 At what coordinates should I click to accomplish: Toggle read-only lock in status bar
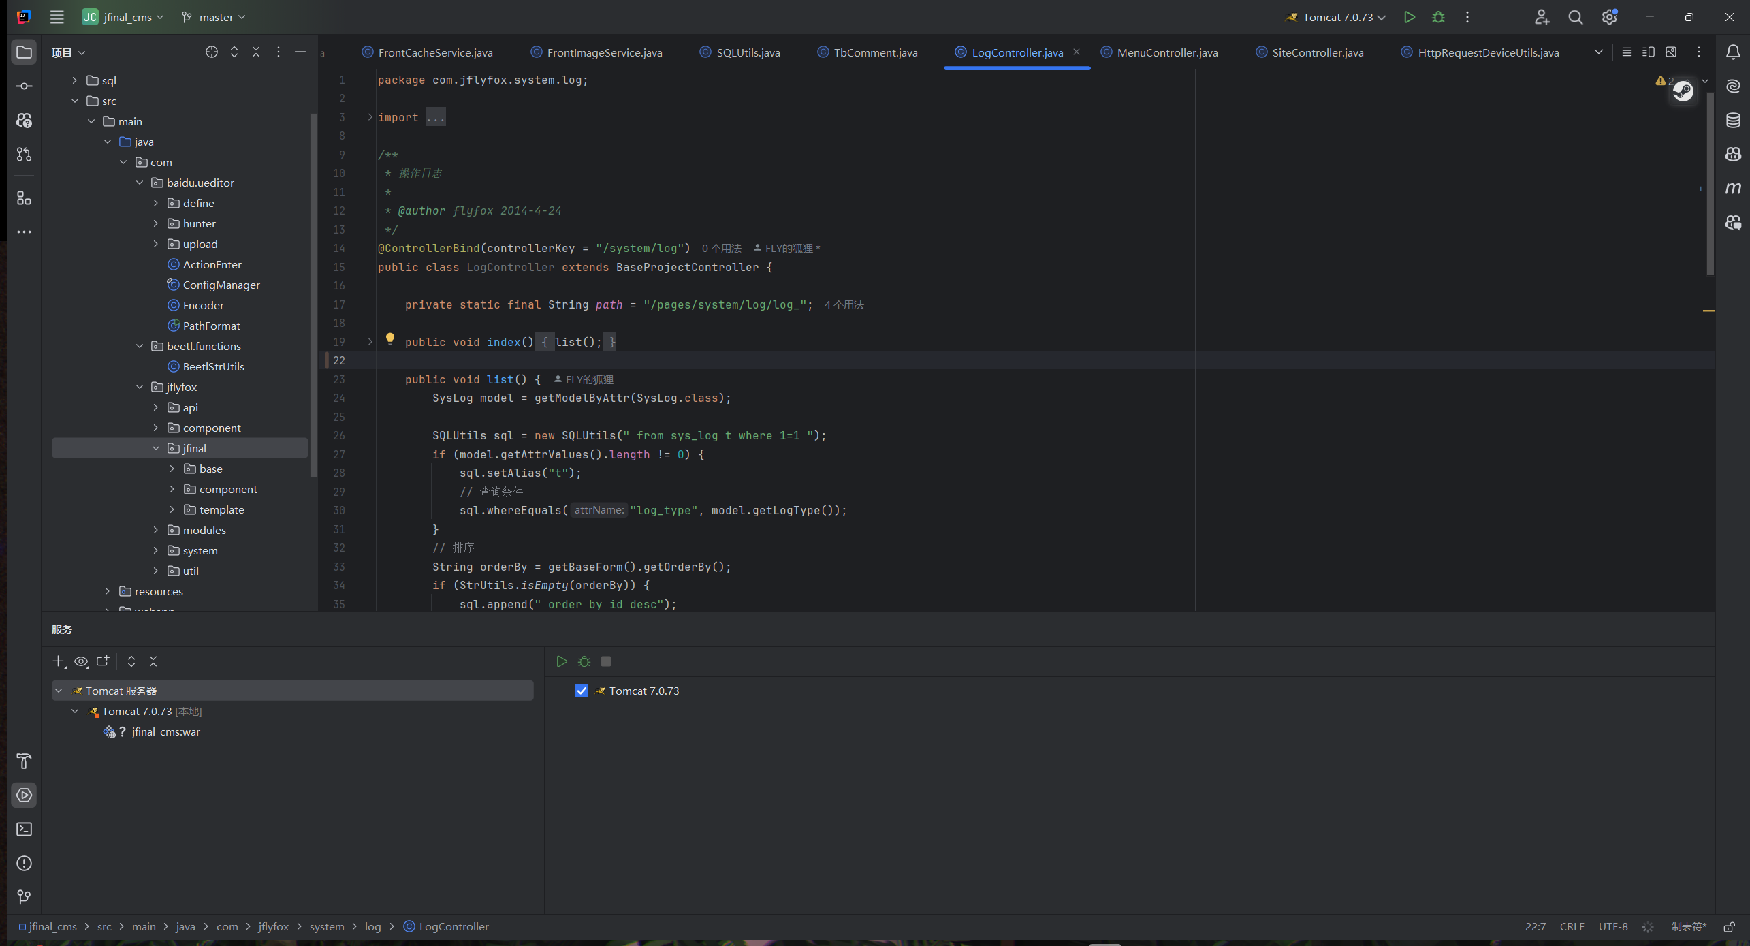tap(1729, 927)
